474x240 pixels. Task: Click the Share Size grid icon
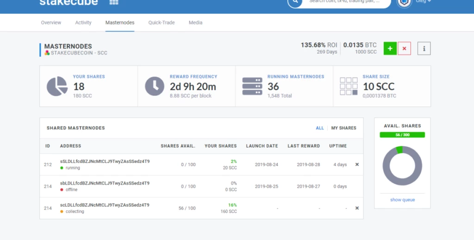(349, 86)
